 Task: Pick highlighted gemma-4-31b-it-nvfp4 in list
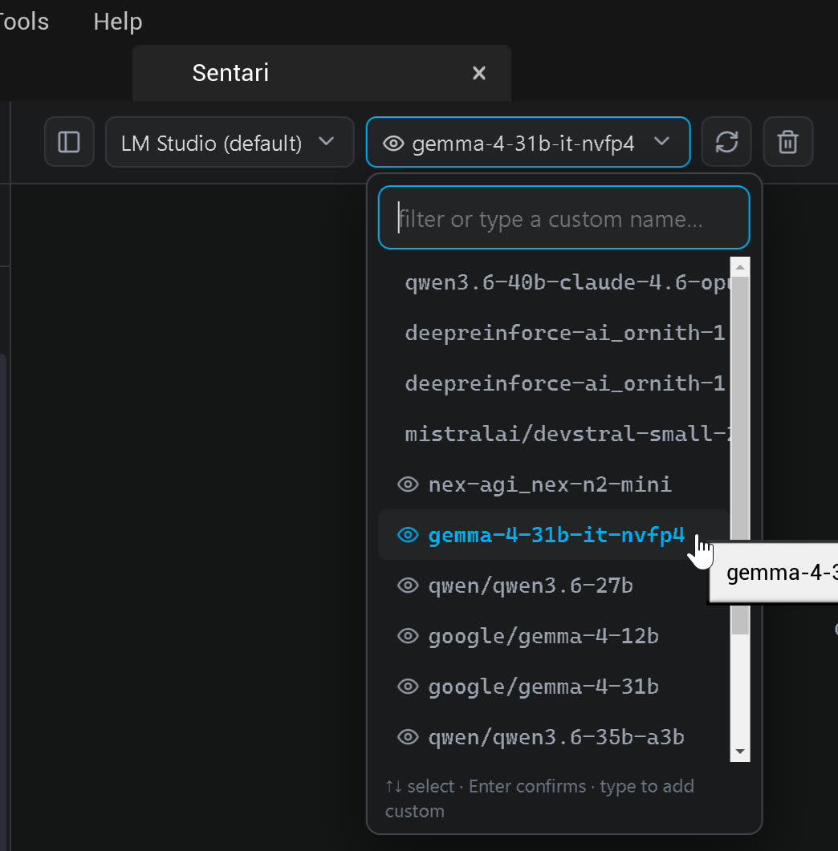(554, 535)
